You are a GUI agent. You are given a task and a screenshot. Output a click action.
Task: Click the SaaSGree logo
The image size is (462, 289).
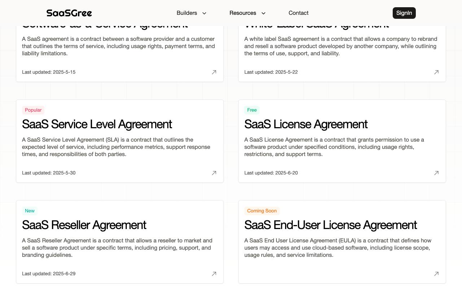pos(69,13)
